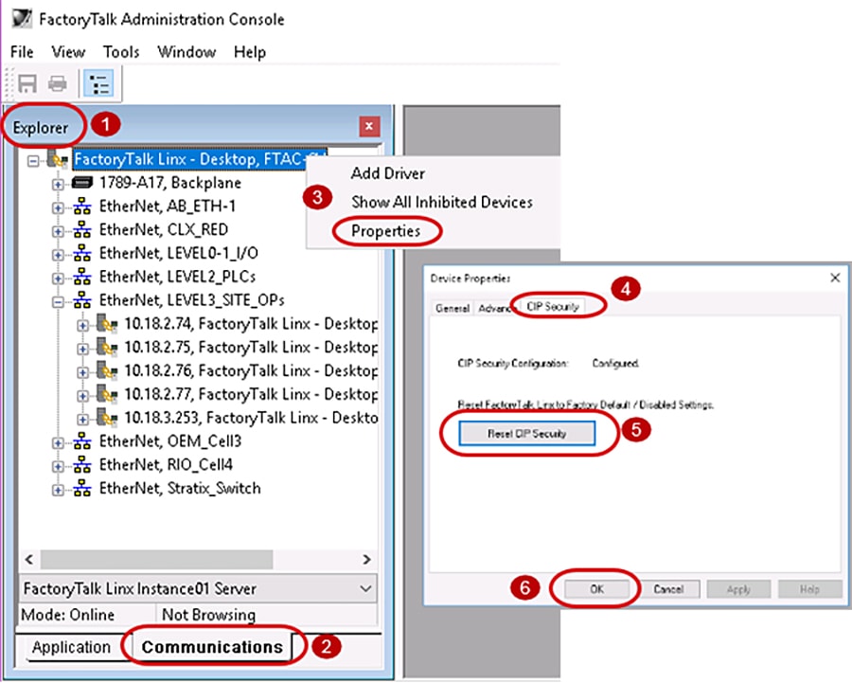Click the Explorer horizontal scrollbar thumb
The width and height of the screenshot is (852, 683).
click(156, 559)
